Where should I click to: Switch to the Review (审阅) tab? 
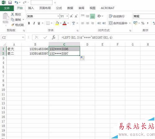[x=82, y=8]
